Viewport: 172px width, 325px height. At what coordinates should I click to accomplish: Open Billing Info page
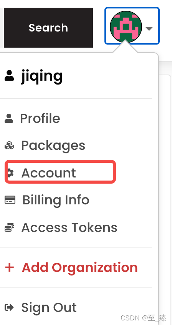[56, 200]
